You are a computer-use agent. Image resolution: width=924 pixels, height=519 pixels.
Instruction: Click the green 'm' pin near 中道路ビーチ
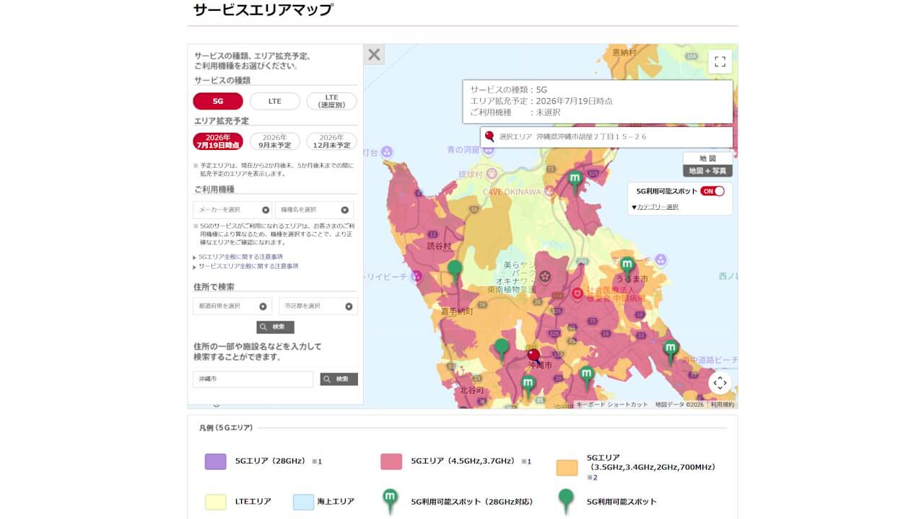point(671,352)
